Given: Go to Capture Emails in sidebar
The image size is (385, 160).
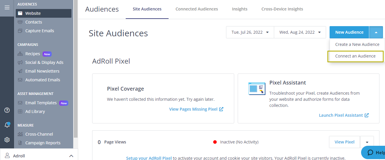Looking at the screenshot, I should click(40, 31).
